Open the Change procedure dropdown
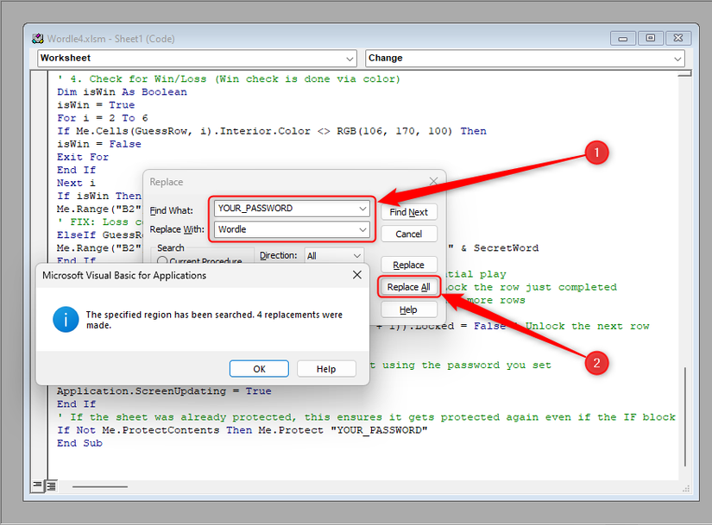The height and width of the screenshot is (525, 712). [x=676, y=58]
